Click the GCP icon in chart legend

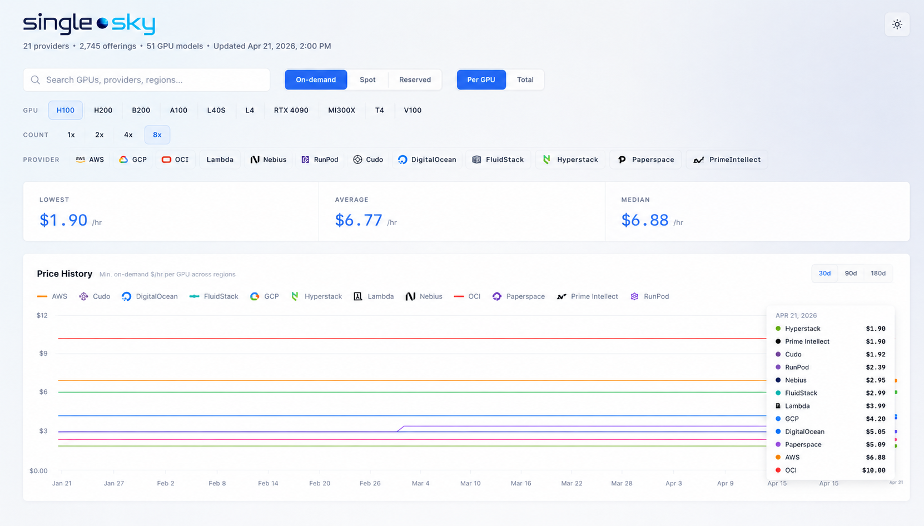click(x=255, y=296)
